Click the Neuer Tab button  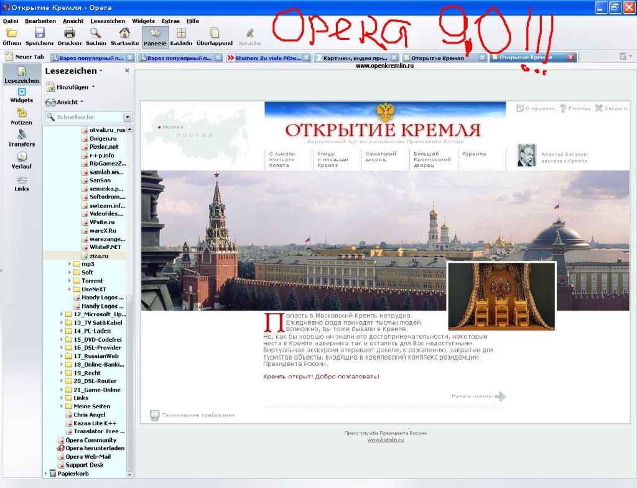coord(24,57)
